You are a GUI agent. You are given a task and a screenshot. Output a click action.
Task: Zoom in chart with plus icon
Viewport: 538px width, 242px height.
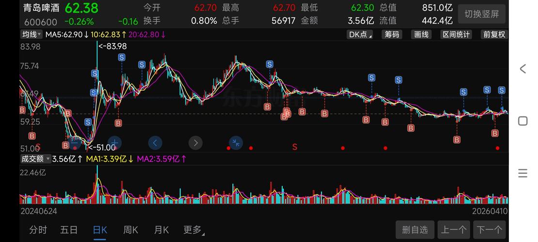(115, 143)
